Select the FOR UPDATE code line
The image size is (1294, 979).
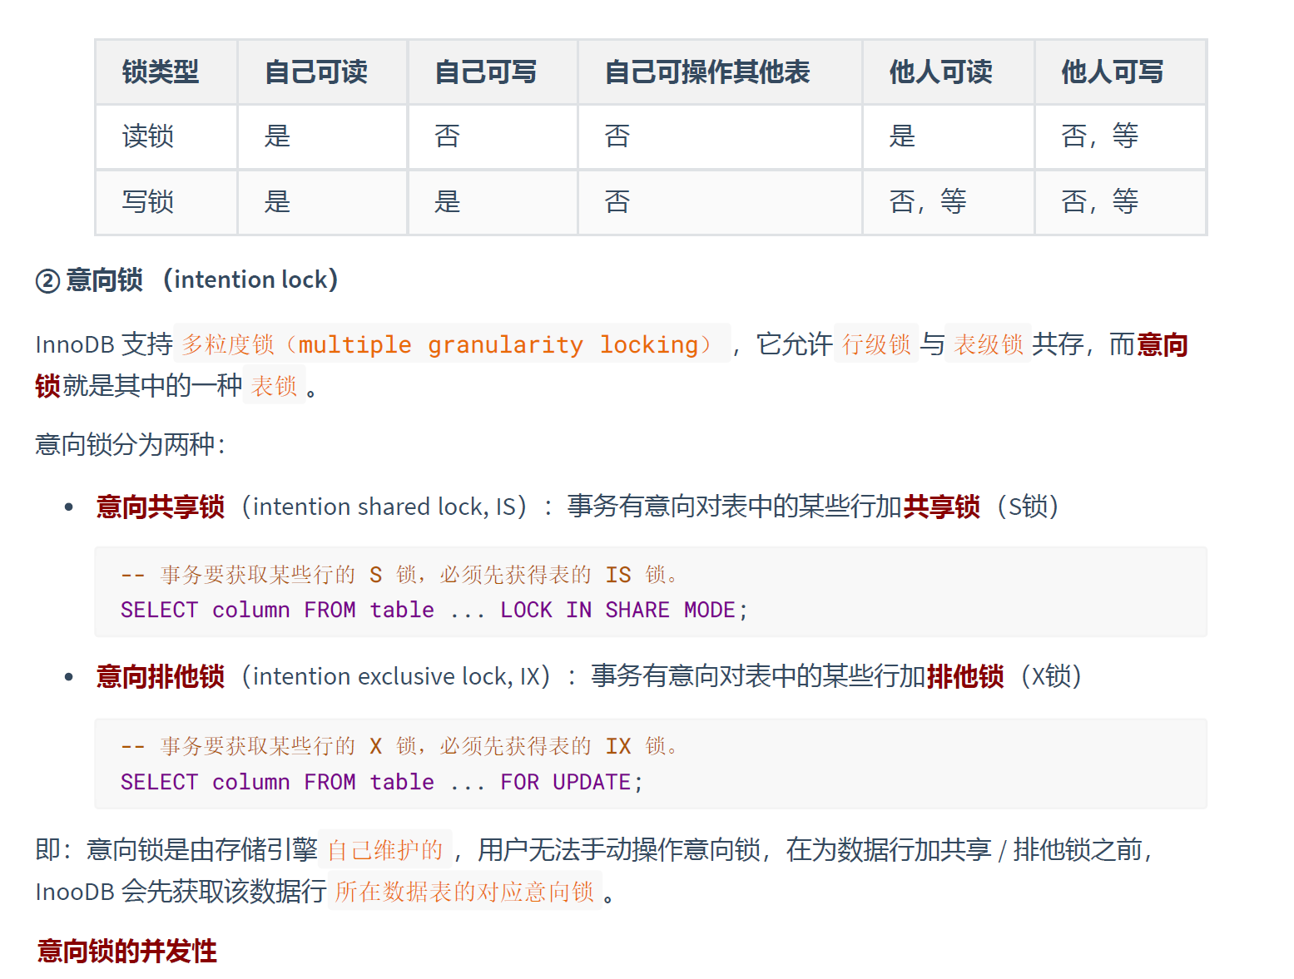point(381,782)
